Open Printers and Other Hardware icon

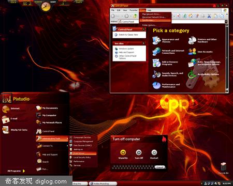pyautogui.click(x=192, y=40)
